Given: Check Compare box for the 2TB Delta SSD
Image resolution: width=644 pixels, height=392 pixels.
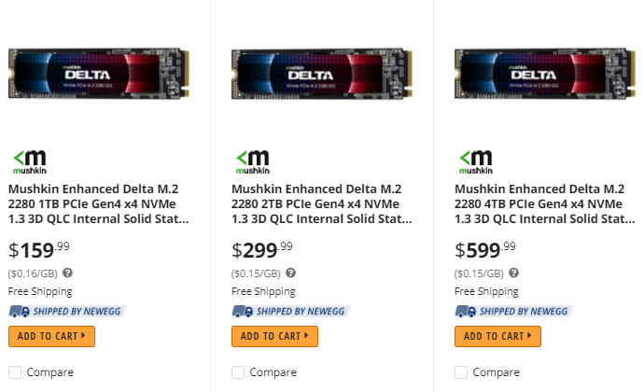Looking at the screenshot, I should [x=238, y=372].
